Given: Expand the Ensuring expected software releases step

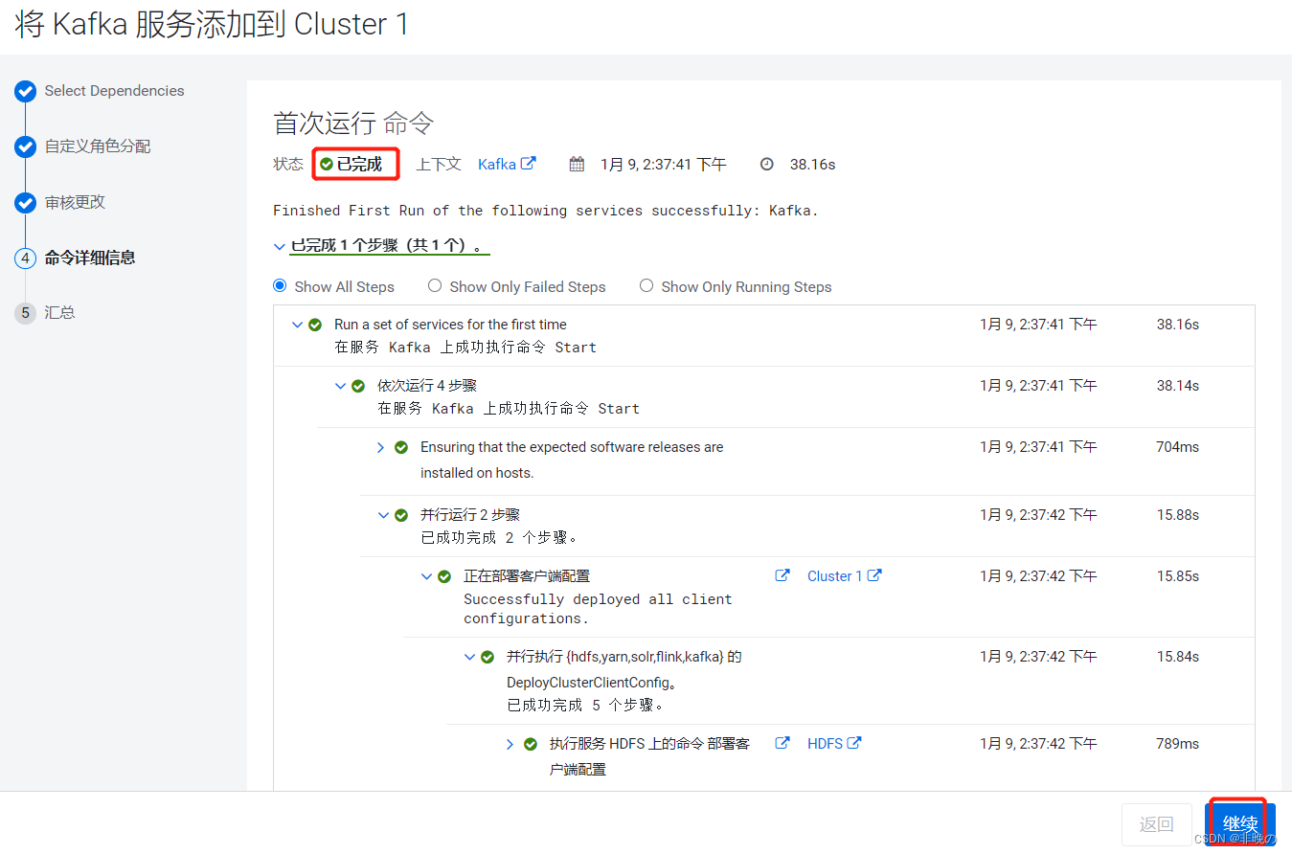Looking at the screenshot, I should (380, 446).
